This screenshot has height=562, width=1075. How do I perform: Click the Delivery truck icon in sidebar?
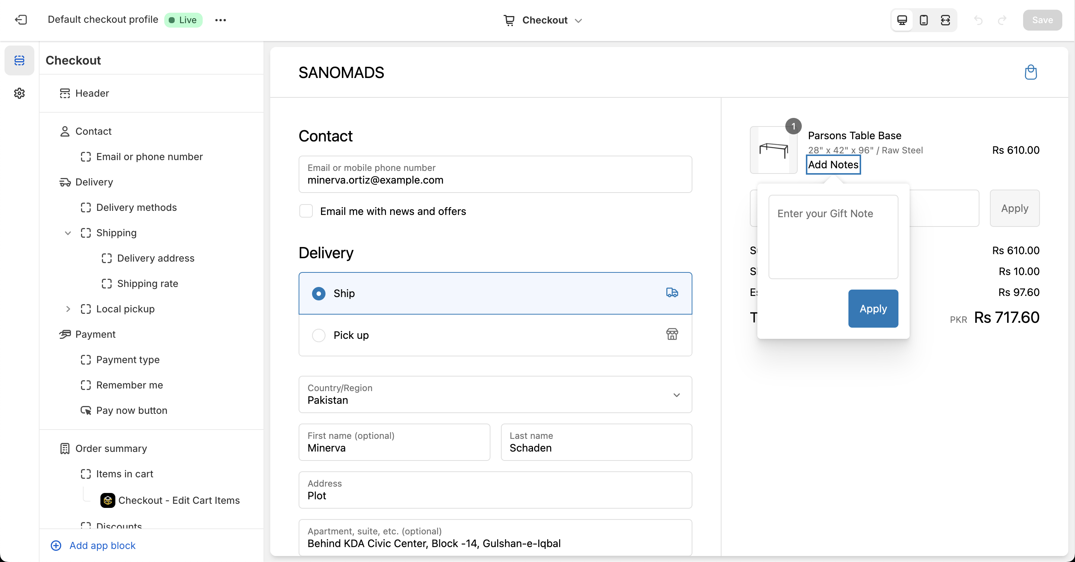(x=65, y=182)
